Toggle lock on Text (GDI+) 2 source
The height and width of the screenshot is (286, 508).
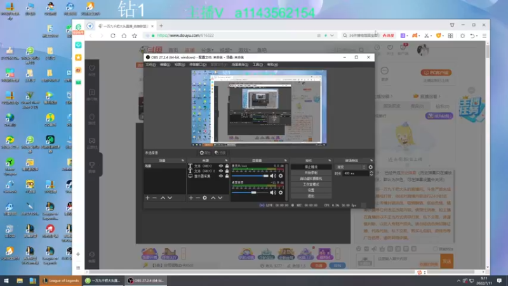point(227,171)
